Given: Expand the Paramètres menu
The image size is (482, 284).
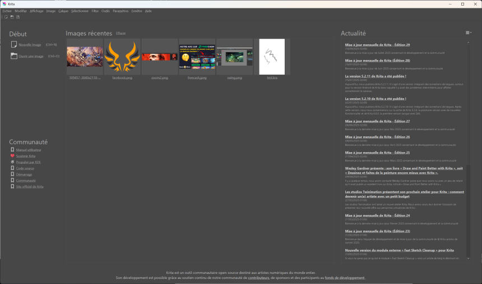Looking at the screenshot, I should 120,11.
